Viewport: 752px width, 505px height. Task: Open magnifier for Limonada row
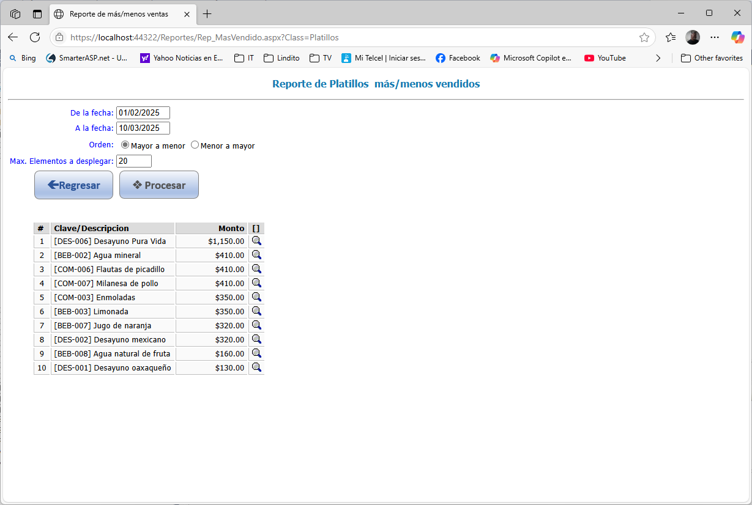256,311
